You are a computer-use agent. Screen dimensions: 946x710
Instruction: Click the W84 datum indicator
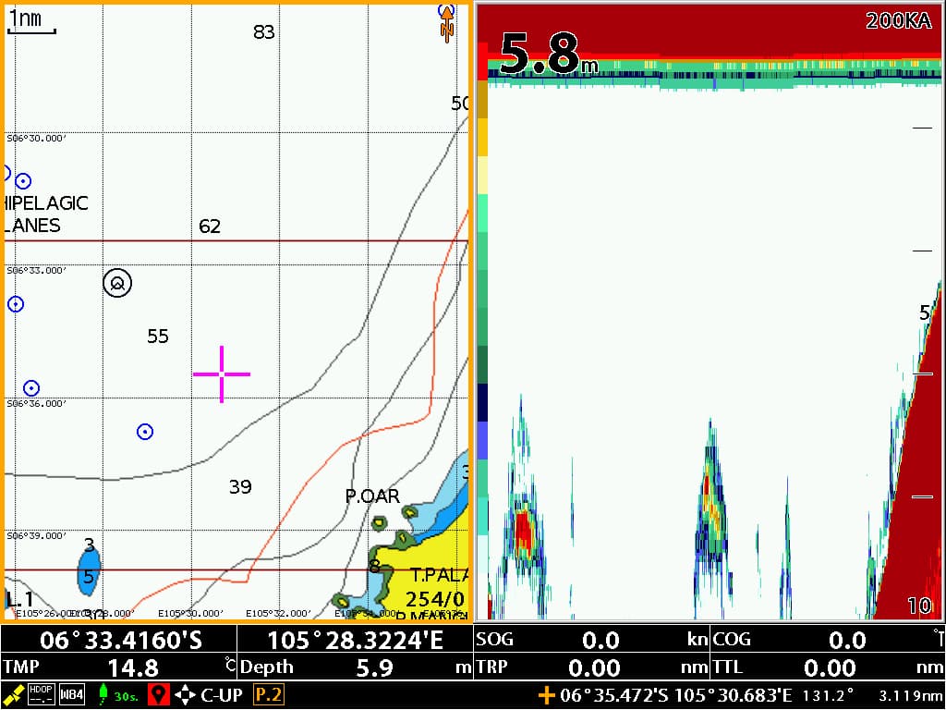(72, 695)
